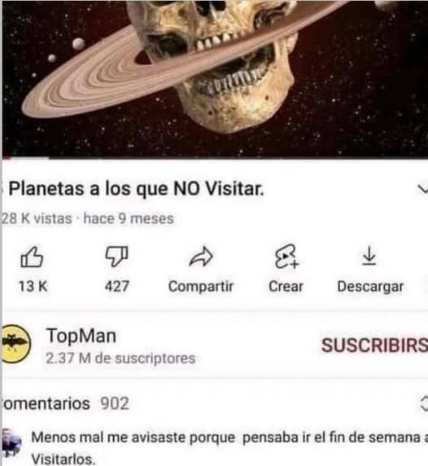Tap the 427 dislikes count
The height and width of the screenshot is (466, 428).
click(x=116, y=287)
